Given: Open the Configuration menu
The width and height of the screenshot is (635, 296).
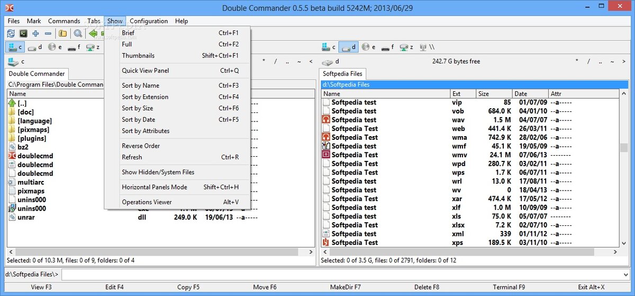Looking at the screenshot, I should [x=149, y=21].
